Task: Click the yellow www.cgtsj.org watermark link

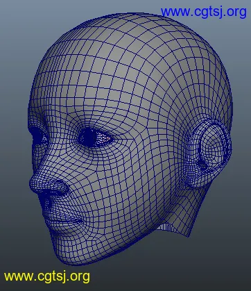Action: (x=47, y=276)
